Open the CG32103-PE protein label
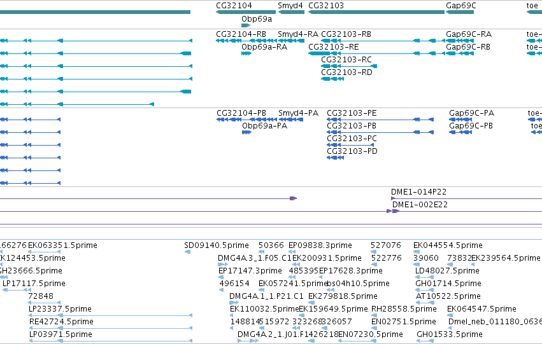542x344 pixels. [352, 113]
